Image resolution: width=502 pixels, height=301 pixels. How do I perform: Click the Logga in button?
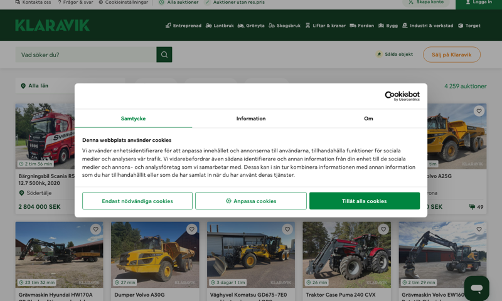479,3
